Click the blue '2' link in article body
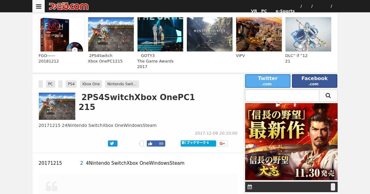The image size is (370, 194). coord(81,163)
